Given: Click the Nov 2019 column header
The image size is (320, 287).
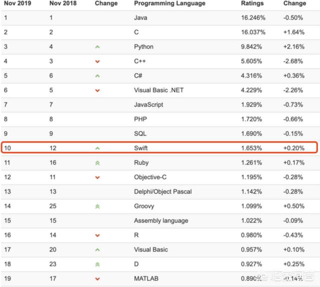Looking at the screenshot, I should coord(18,4).
